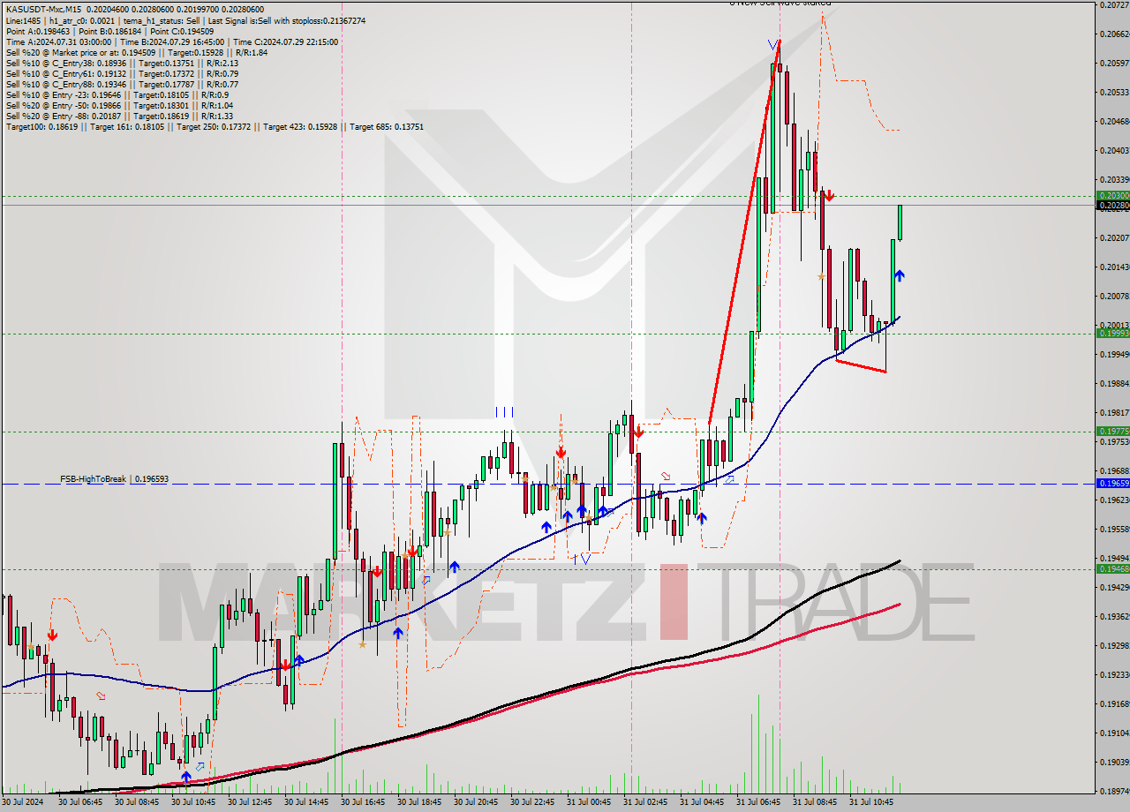
Task: Click the black 0.20280 current price tag
Action: 1112,206
